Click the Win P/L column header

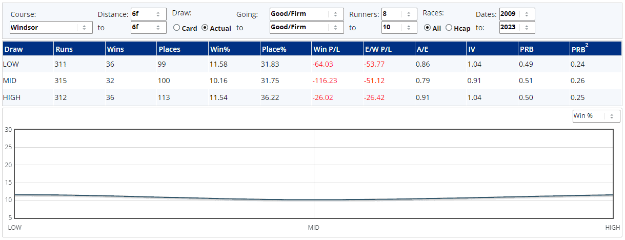point(324,50)
